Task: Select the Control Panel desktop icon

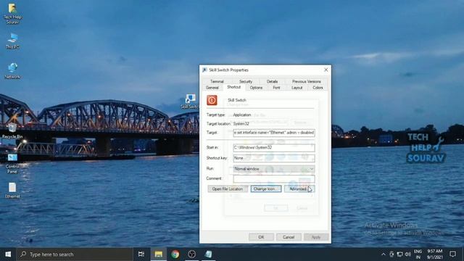Action: 12,164
